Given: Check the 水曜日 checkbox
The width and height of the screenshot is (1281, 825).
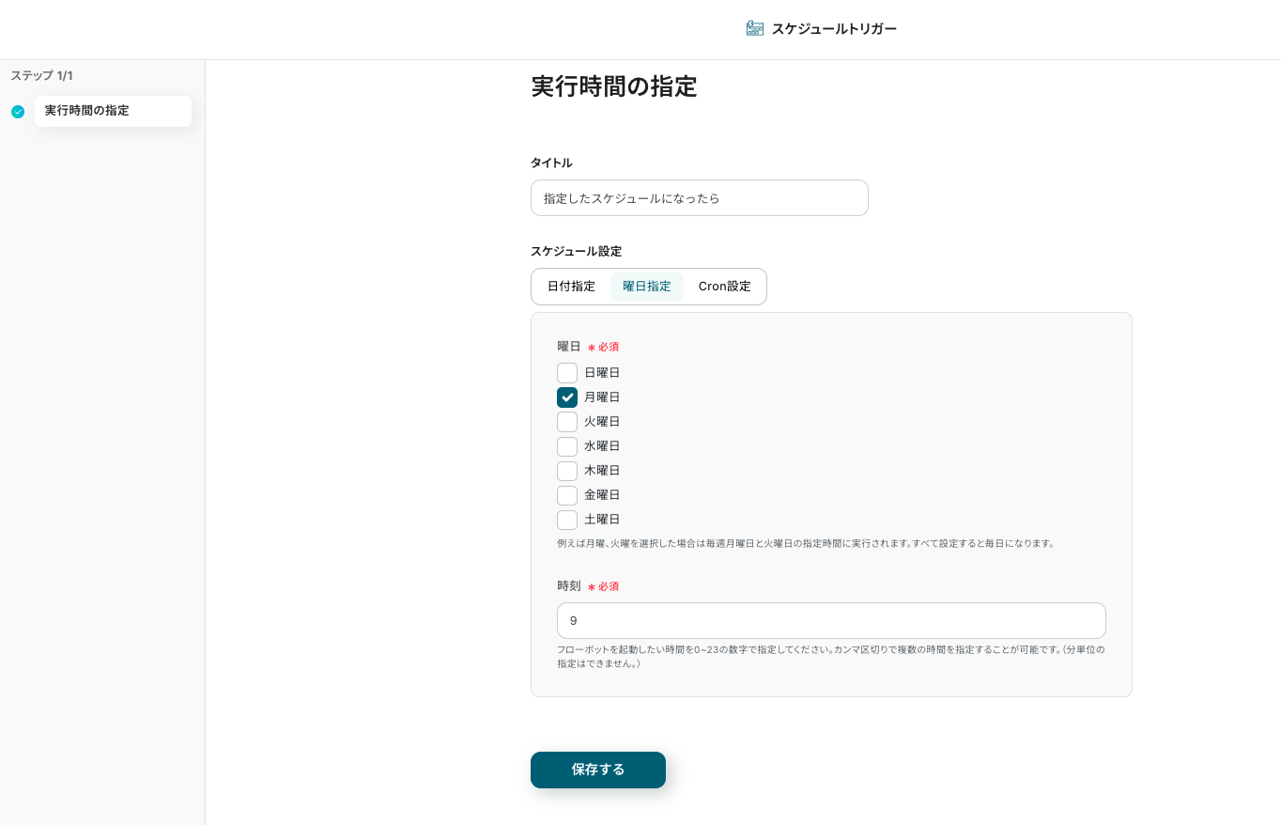Looking at the screenshot, I should tap(567, 446).
